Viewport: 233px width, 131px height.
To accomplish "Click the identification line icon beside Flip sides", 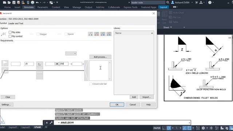I will [3, 34].
